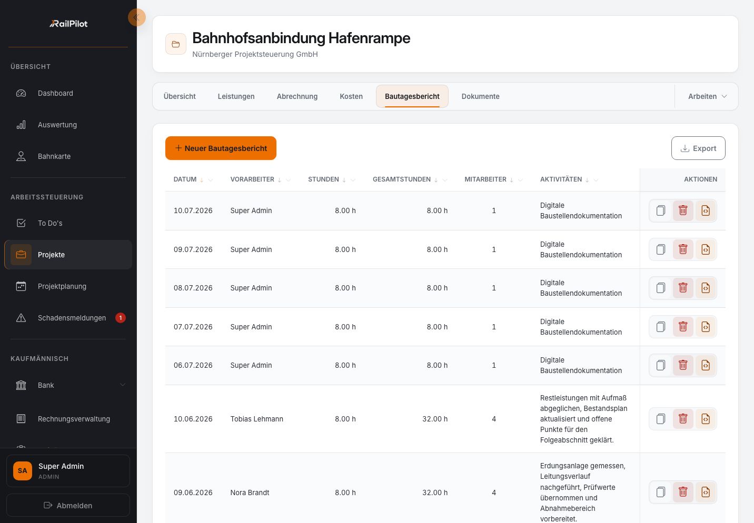Open Projektplanung in the sidebar
This screenshot has width=754, height=523.
68,286
